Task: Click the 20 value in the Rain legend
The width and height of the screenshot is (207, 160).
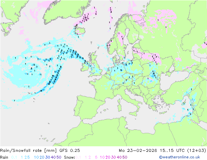Action: tap(42, 157)
